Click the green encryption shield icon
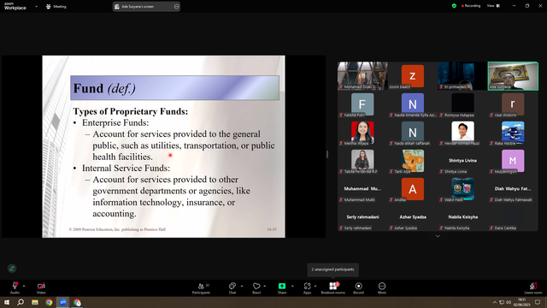Viewport: 547px width, 308px height. (454, 6)
